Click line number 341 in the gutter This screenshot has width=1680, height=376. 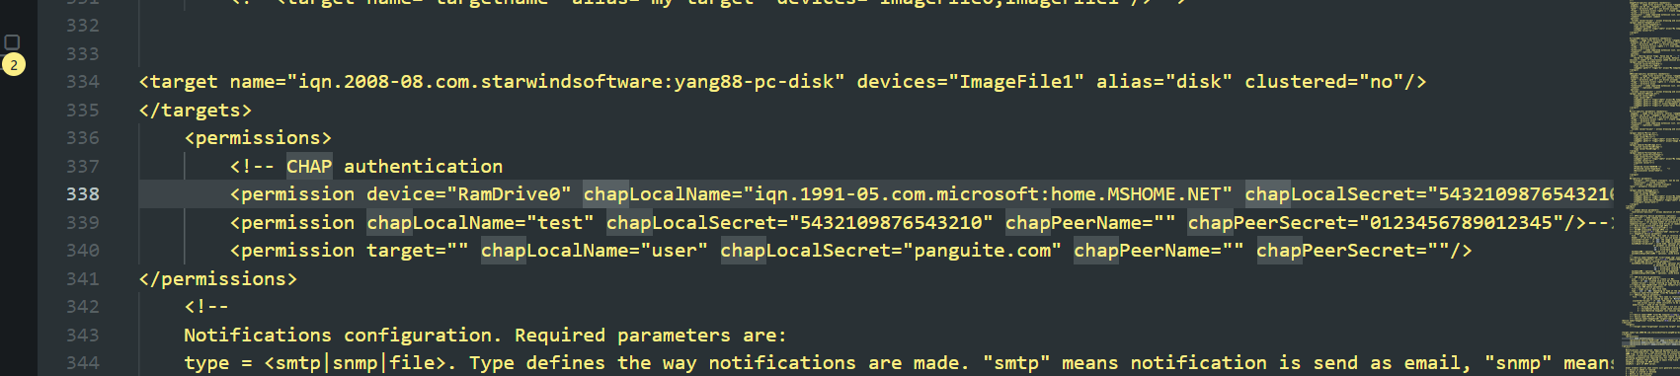(x=83, y=279)
